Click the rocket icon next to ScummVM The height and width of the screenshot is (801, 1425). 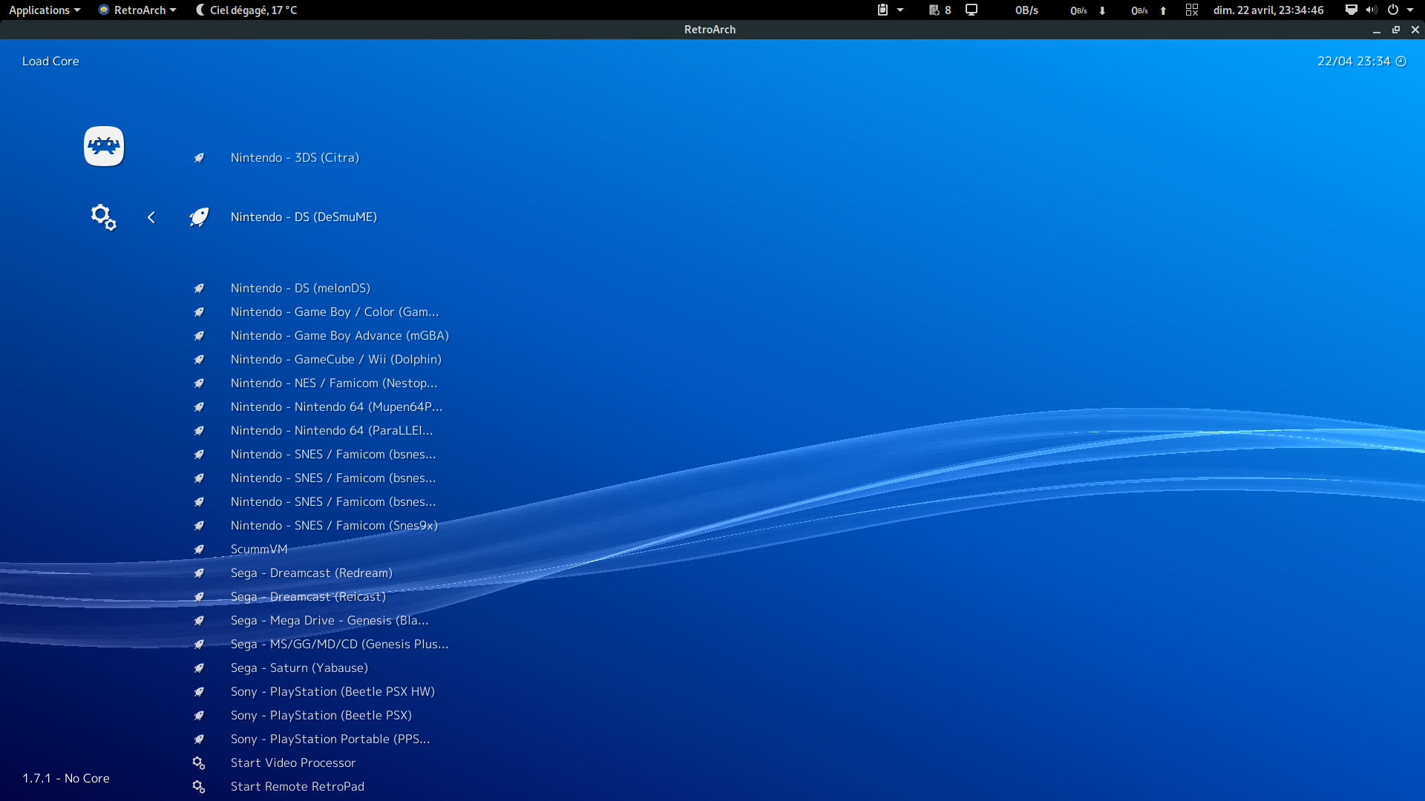pos(199,550)
